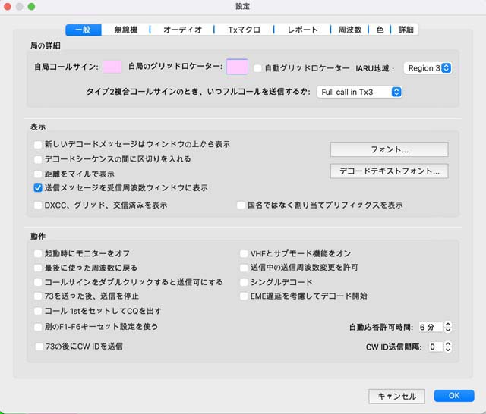The image size is (486, 414).
Task: Click the フォント... button
Action: 389,149
